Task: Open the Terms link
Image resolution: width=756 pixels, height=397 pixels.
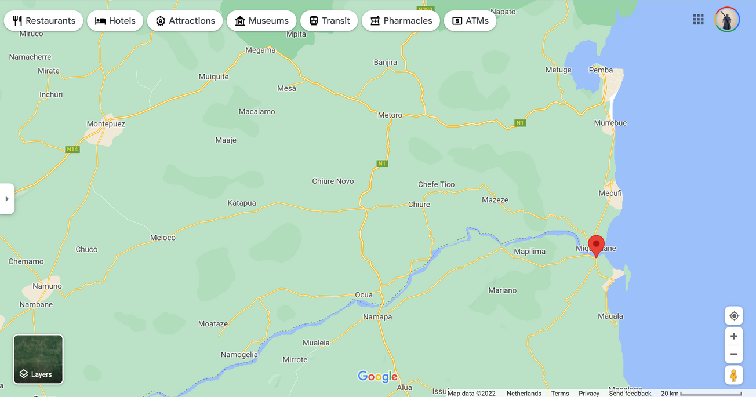Action: click(560, 393)
